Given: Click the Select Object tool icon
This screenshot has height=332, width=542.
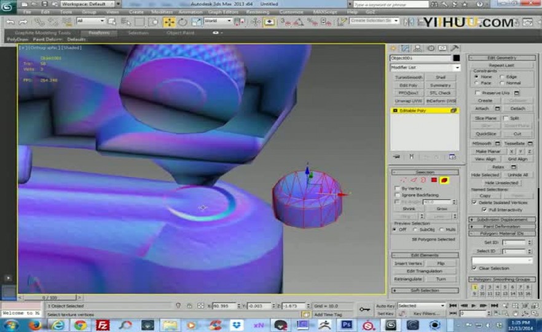Looking at the screenshot, I should pyautogui.click(x=112, y=22).
